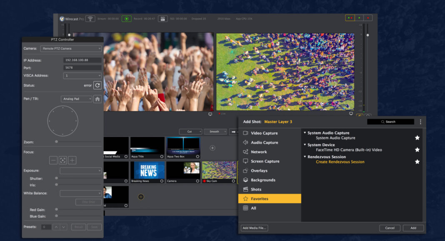
Task: Collapse the Rendezvous Session disclosure triangle
Action: 305,157
